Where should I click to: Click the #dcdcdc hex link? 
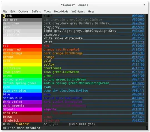(x=138, y=34)
